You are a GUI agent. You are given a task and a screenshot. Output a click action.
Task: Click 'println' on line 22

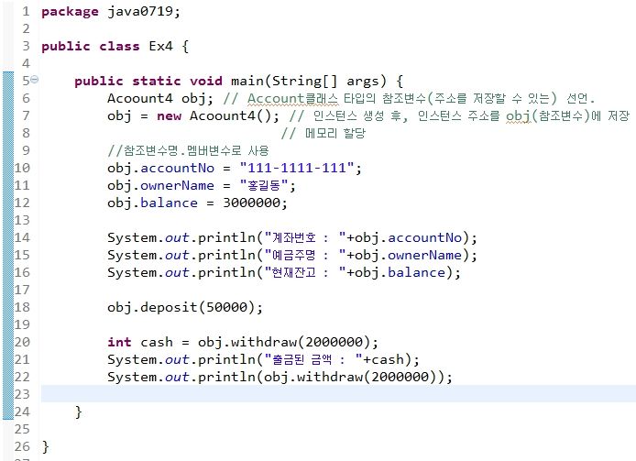pos(226,378)
